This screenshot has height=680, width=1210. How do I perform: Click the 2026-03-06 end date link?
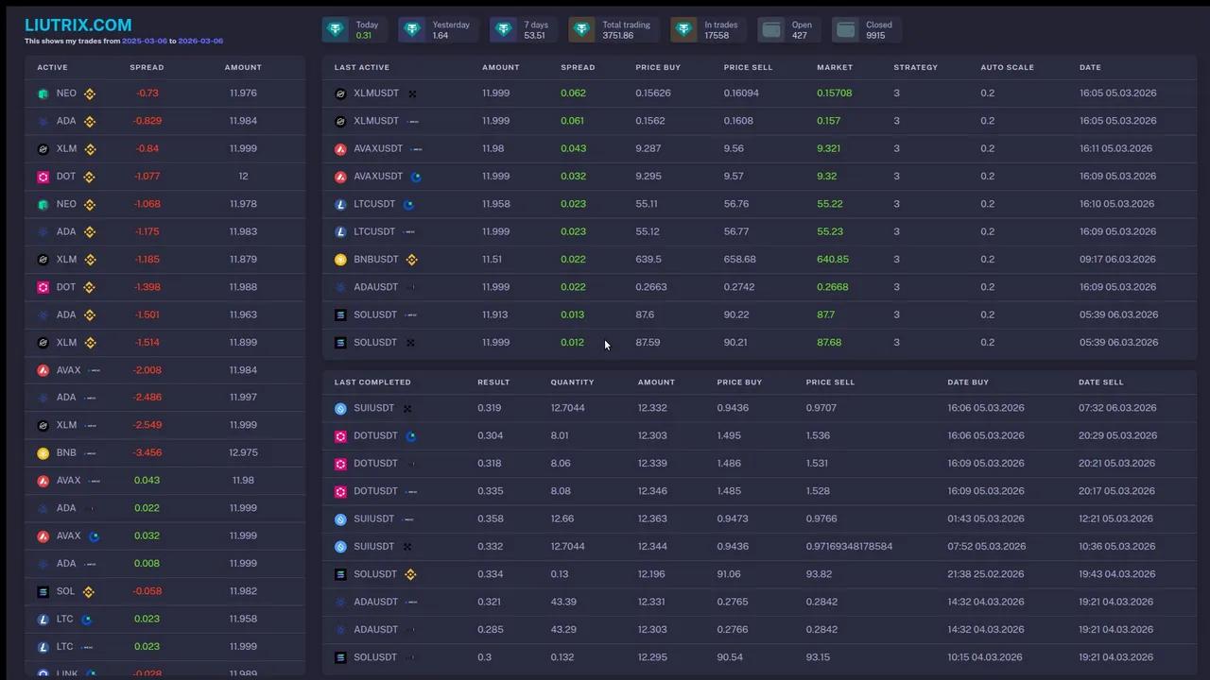[200, 42]
